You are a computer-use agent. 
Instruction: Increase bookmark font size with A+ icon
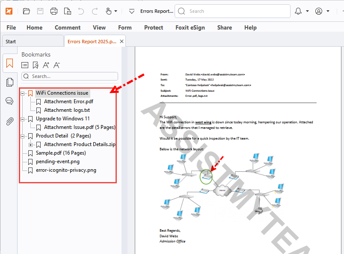tap(46, 65)
